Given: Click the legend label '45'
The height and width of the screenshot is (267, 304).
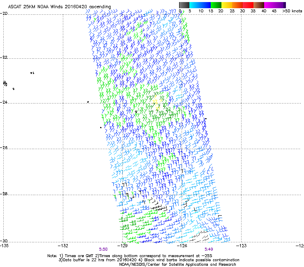Looking at the screenshot, I should [274, 11].
